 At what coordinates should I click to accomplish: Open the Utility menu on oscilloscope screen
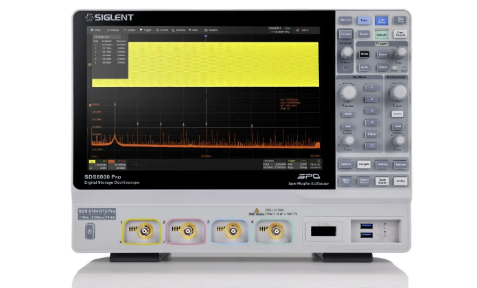[95, 30]
